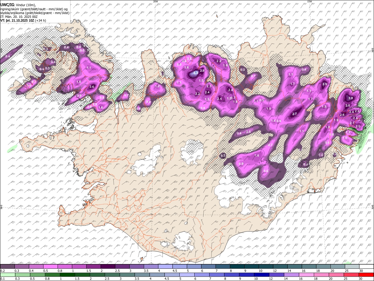The image size is (374, 281).
Task: Select the dusky purple swatch labeled 0.2
Action: pos(7,266)
